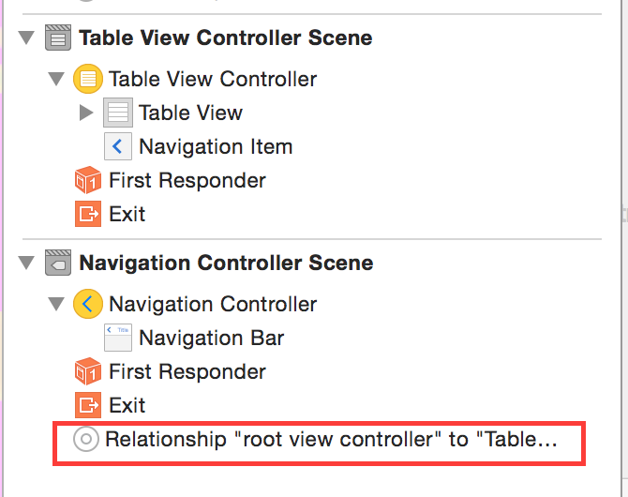This screenshot has height=497, width=628.
Task: Collapse the Navigation Controller Scene
Action: coord(26,263)
